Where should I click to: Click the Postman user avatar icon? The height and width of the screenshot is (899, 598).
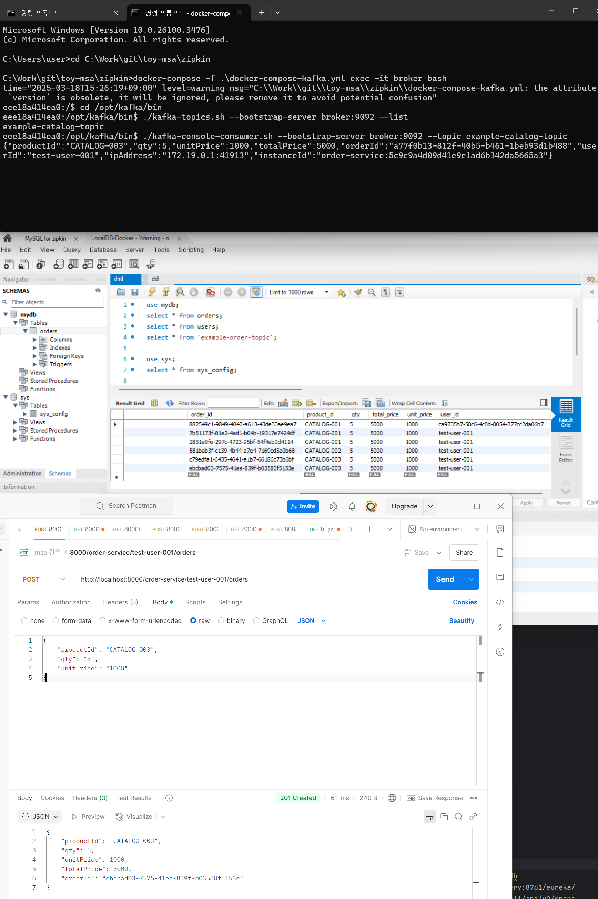(x=371, y=506)
